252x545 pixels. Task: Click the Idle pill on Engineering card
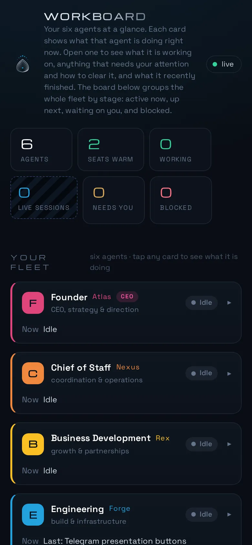(201, 514)
